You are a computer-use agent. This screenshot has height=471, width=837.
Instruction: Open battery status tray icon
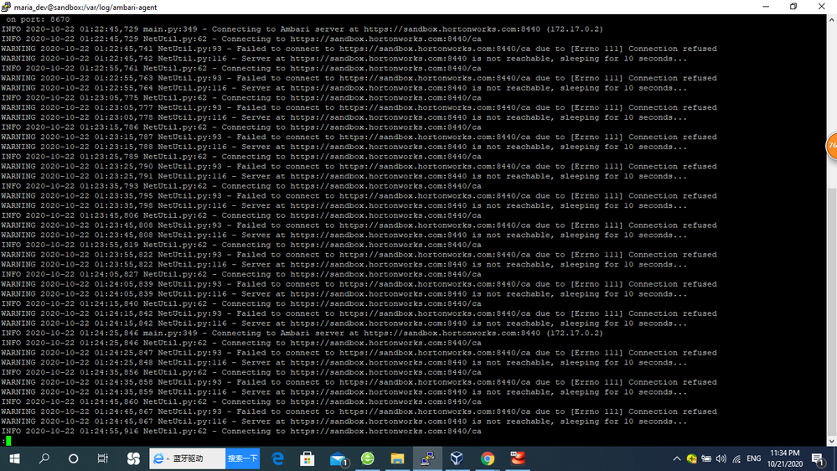[x=706, y=458]
